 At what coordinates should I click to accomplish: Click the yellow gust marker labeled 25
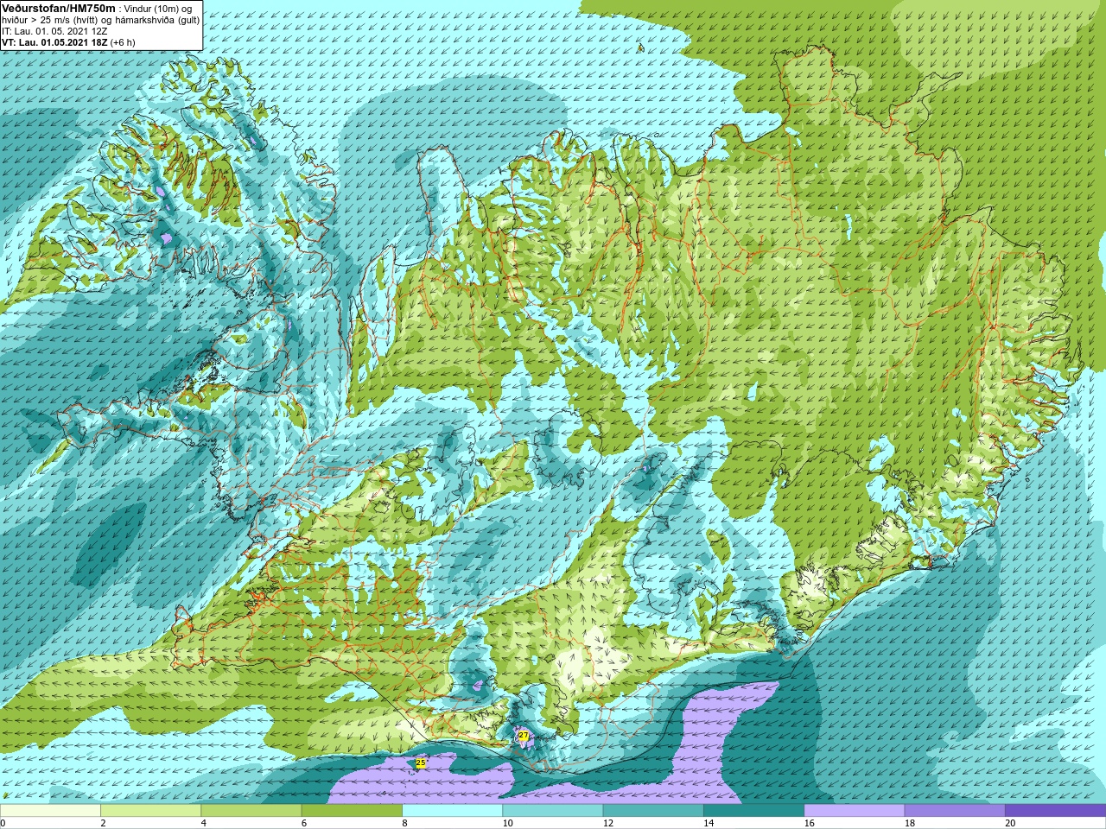[x=421, y=763]
